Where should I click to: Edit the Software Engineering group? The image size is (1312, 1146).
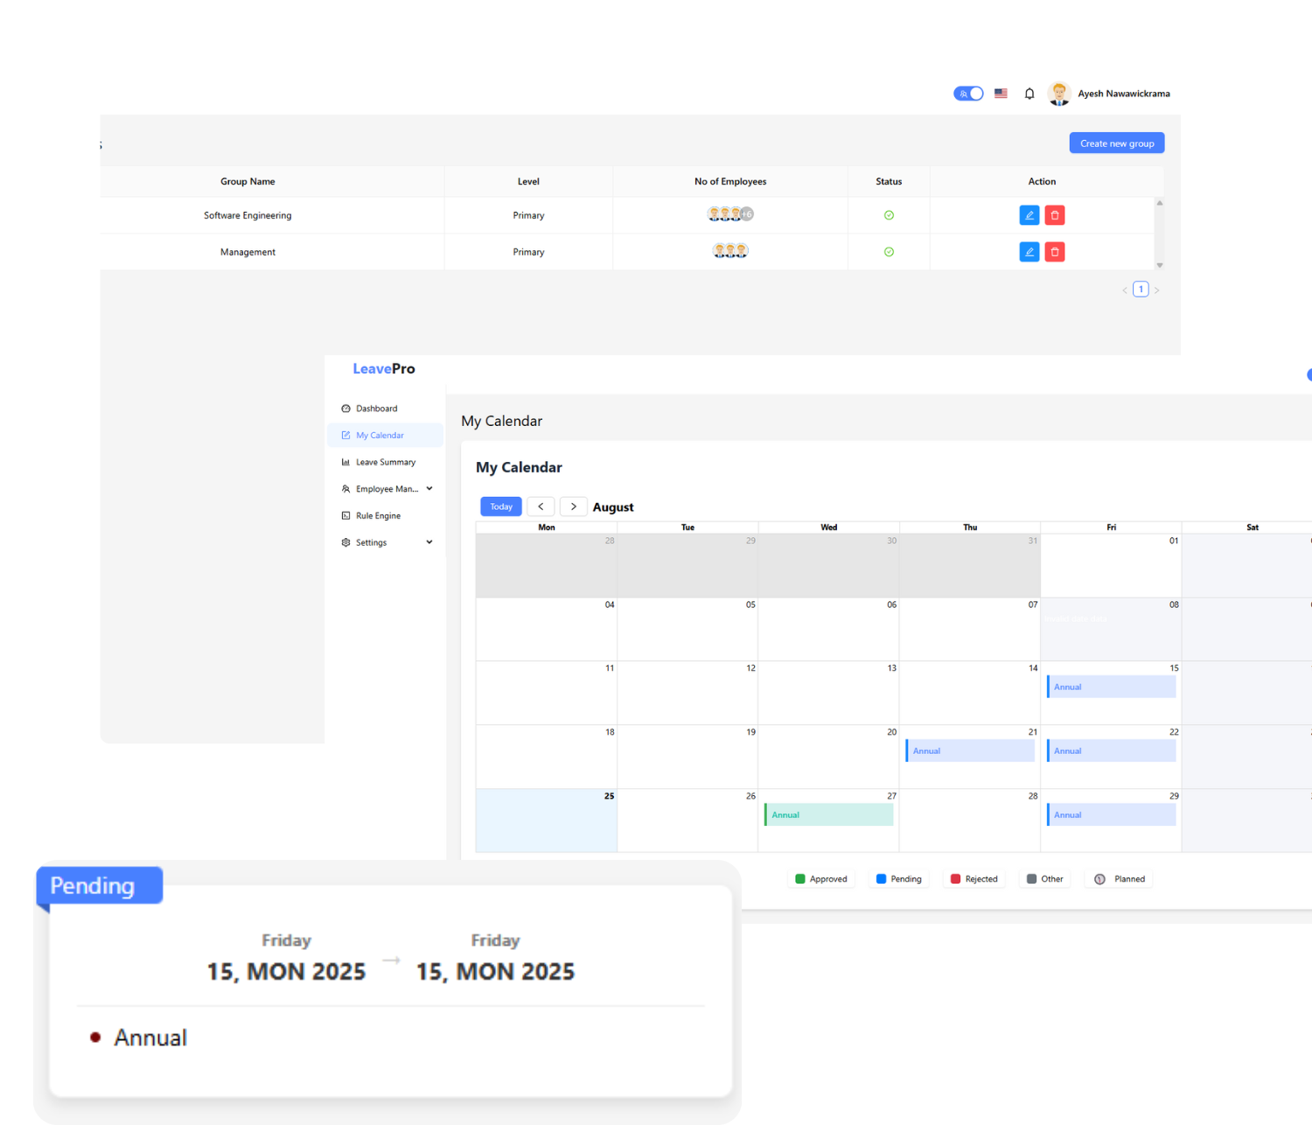pyautogui.click(x=1029, y=215)
